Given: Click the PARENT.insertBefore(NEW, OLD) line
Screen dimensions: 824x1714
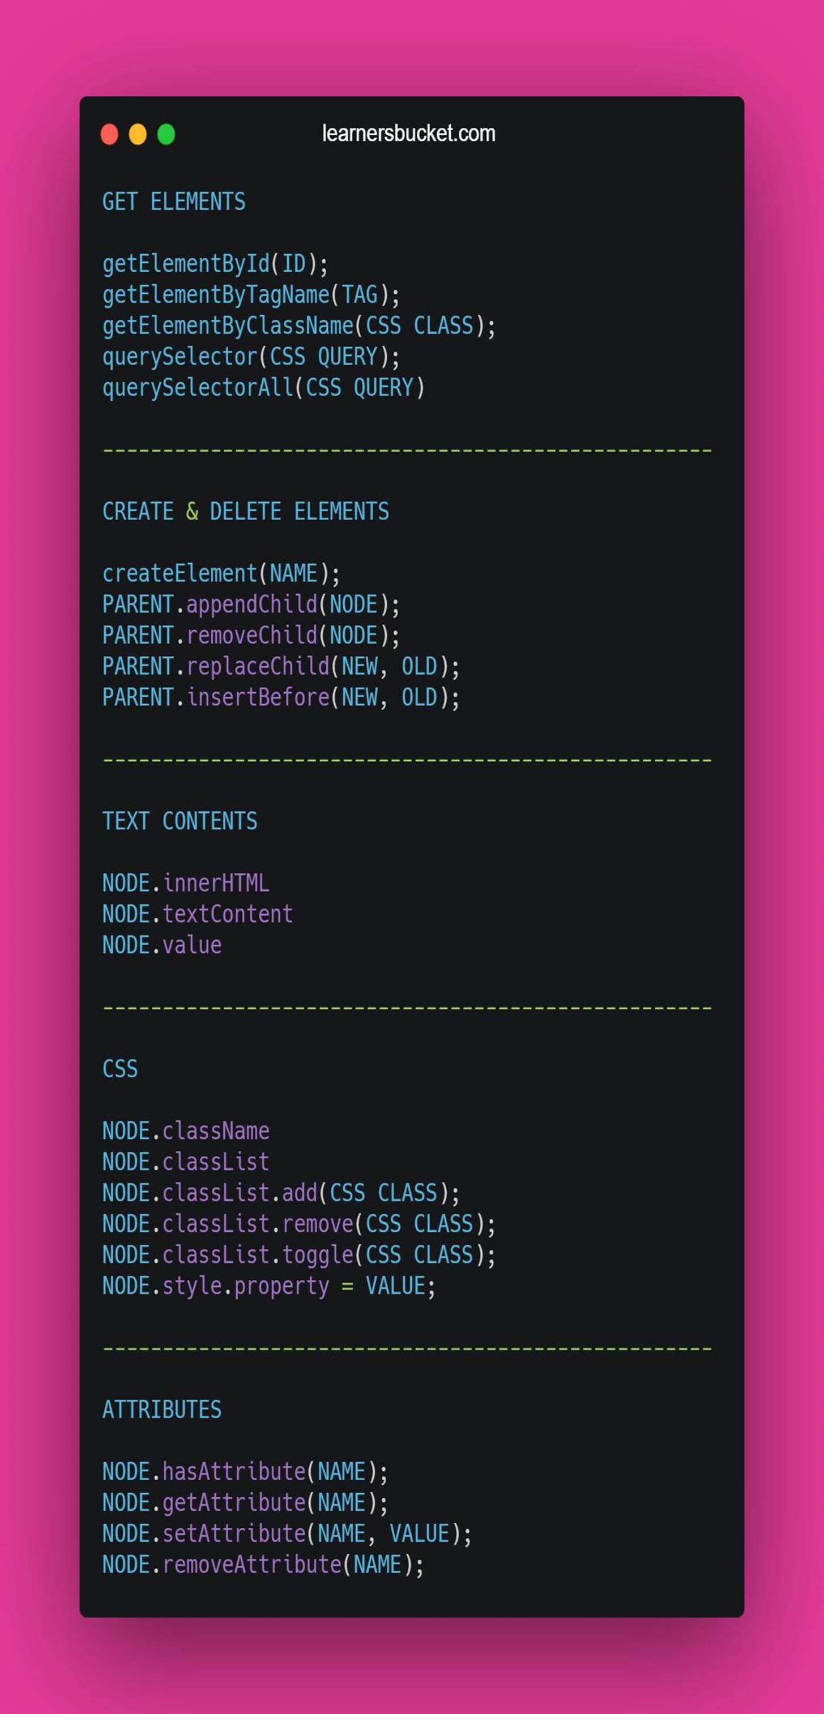Looking at the screenshot, I should point(281,697).
